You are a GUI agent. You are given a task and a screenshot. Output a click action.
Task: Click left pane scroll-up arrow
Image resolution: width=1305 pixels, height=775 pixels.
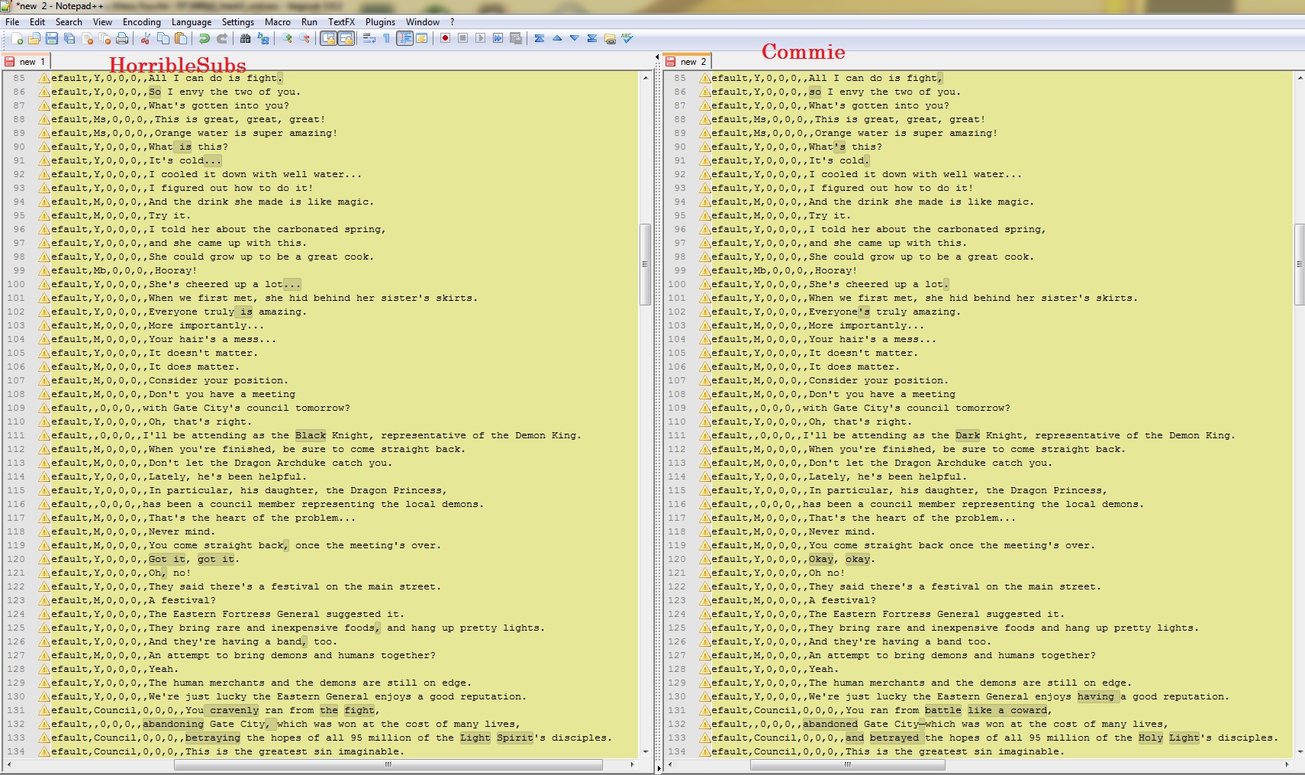point(646,78)
